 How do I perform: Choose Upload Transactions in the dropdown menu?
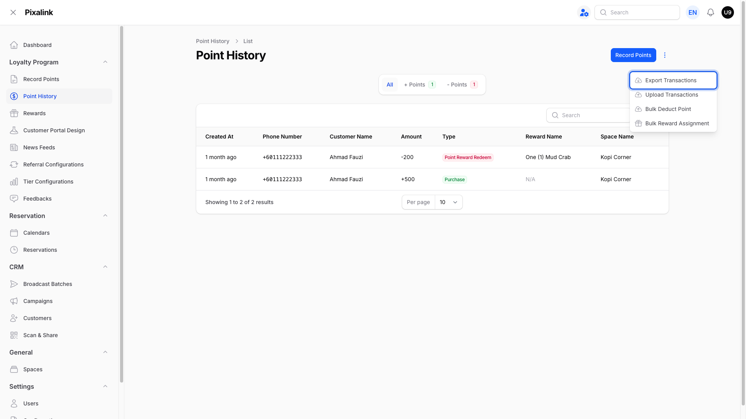(x=673, y=95)
